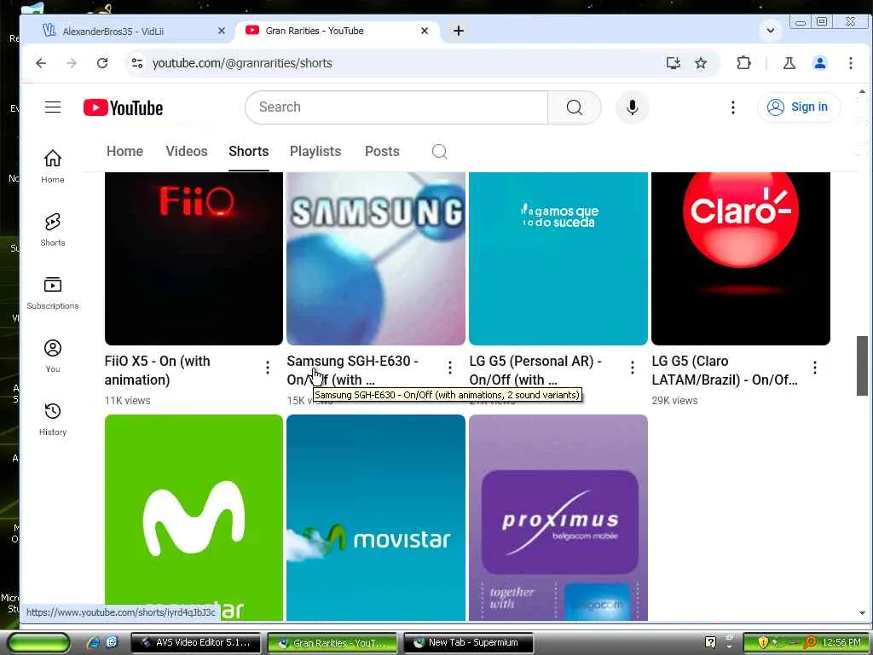Image resolution: width=873 pixels, height=655 pixels.
Task: Click the search magnifier button
Action: click(x=574, y=107)
